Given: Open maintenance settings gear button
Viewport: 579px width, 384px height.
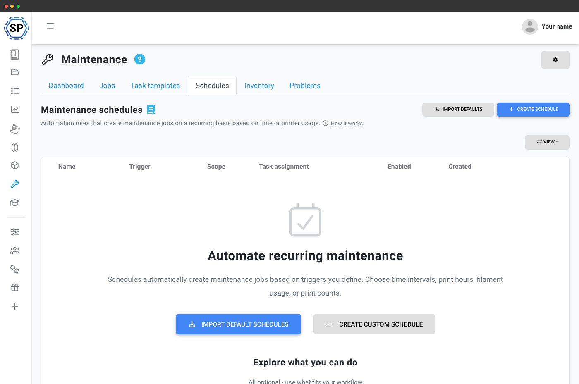Looking at the screenshot, I should point(555,60).
